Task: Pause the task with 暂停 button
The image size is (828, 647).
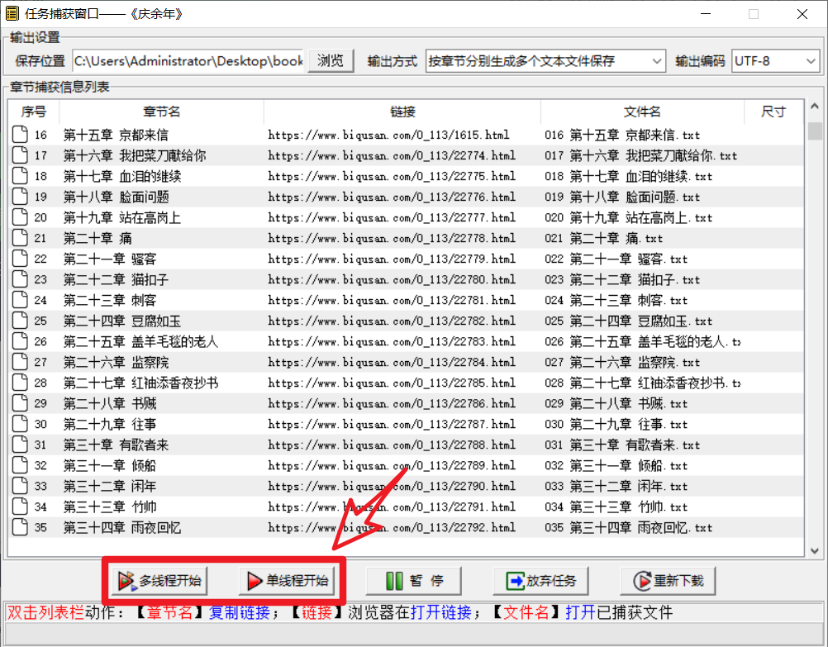Action: click(x=413, y=581)
